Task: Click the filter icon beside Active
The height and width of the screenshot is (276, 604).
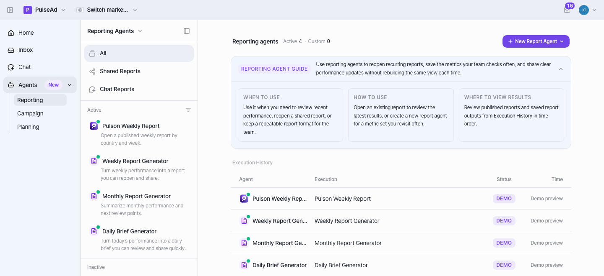Action: [x=188, y=110]
